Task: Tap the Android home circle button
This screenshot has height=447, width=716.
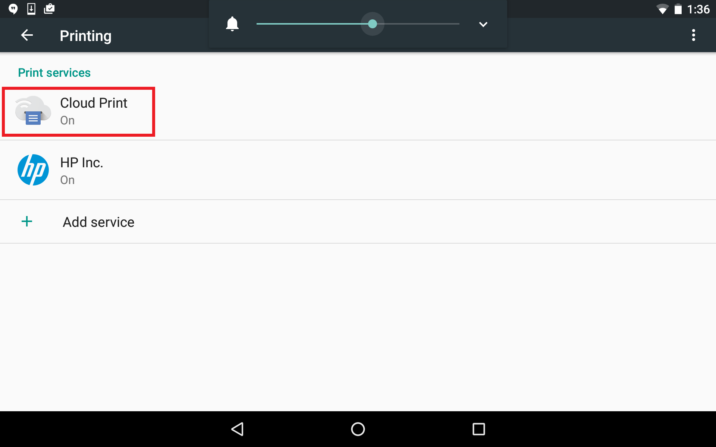Action: (358, 429)
